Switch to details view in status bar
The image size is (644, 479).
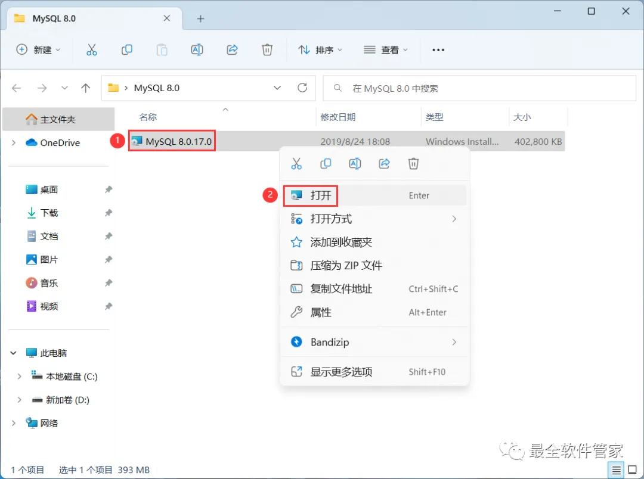616,470
